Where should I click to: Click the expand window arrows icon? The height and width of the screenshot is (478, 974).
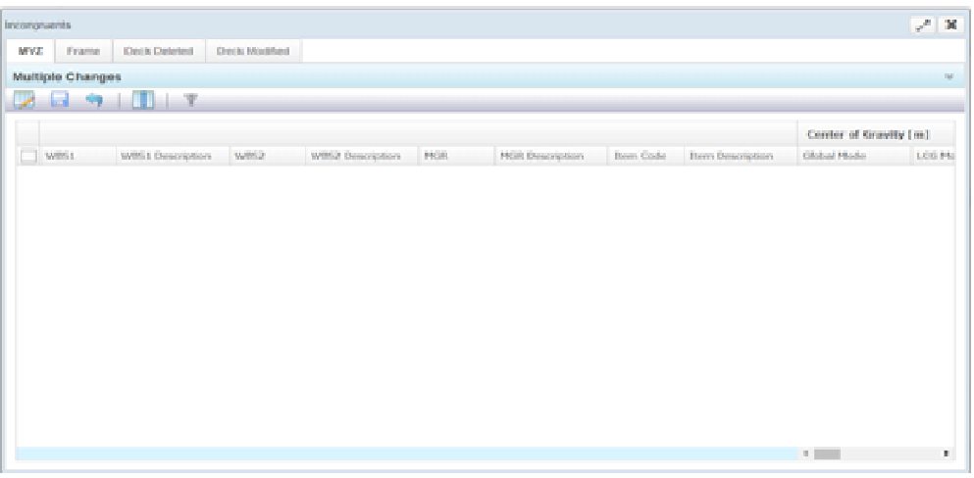pos(924,25)
